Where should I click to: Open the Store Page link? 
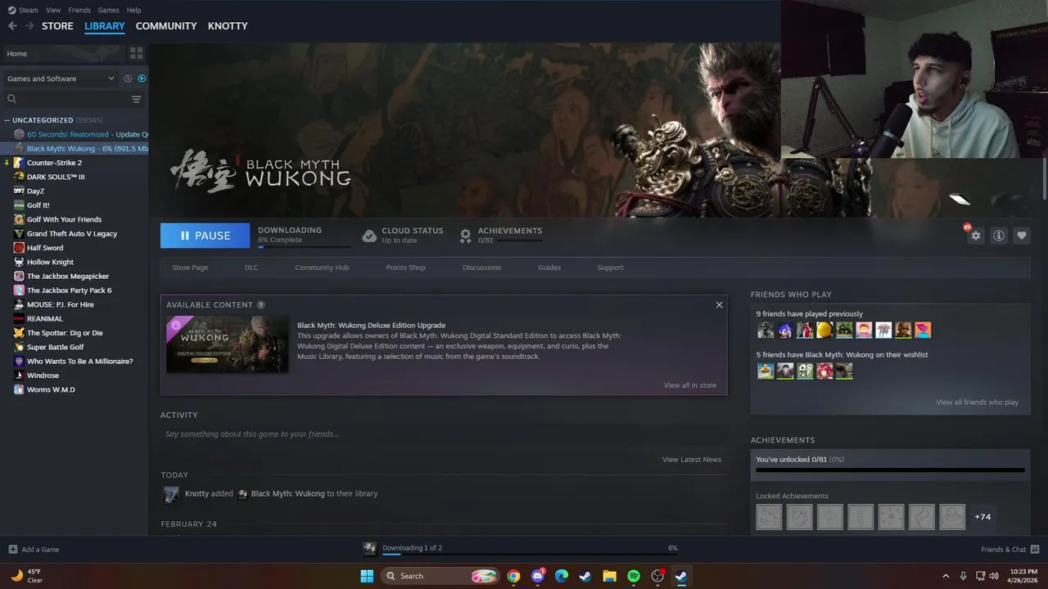(190, 268)
